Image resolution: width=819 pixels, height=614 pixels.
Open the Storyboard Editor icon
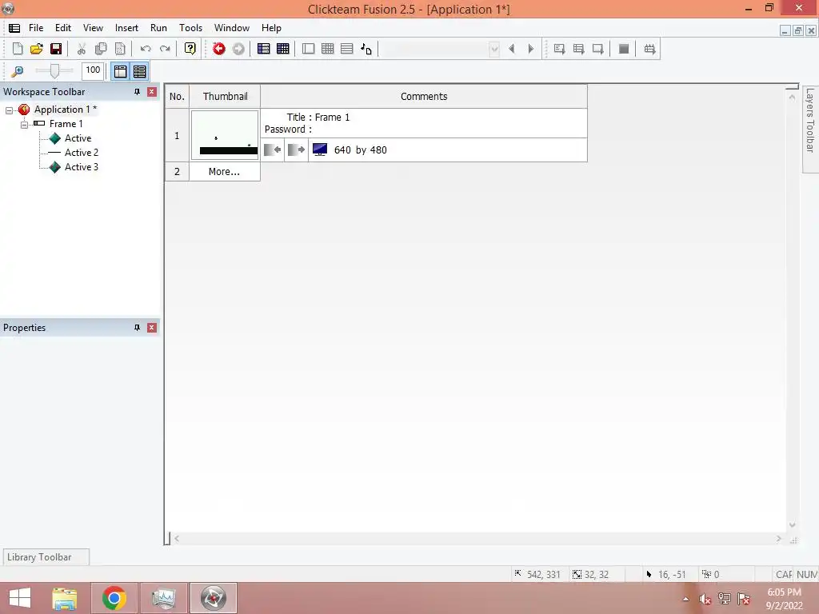click(264, 49)
